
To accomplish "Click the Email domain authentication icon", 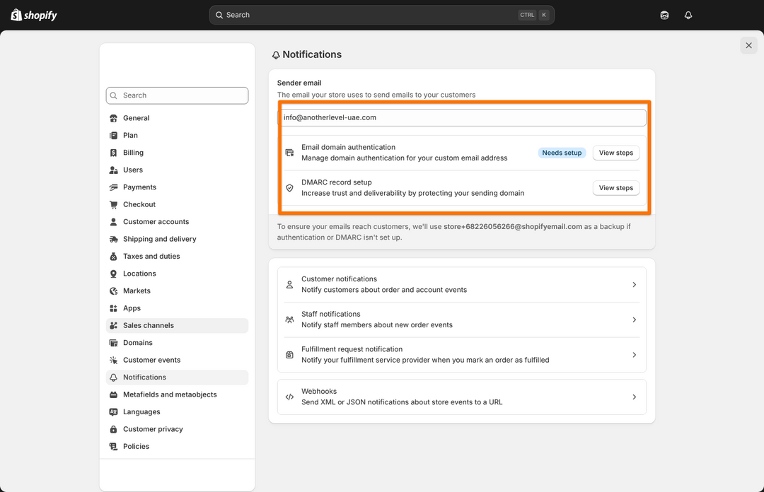I will pos(289,153).
